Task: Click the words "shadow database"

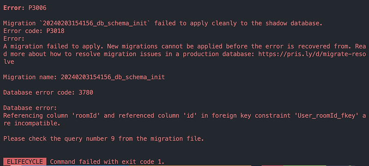Action: [x=294, y=23]
